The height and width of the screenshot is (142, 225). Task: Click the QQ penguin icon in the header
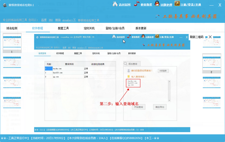[x=157, y=3]
